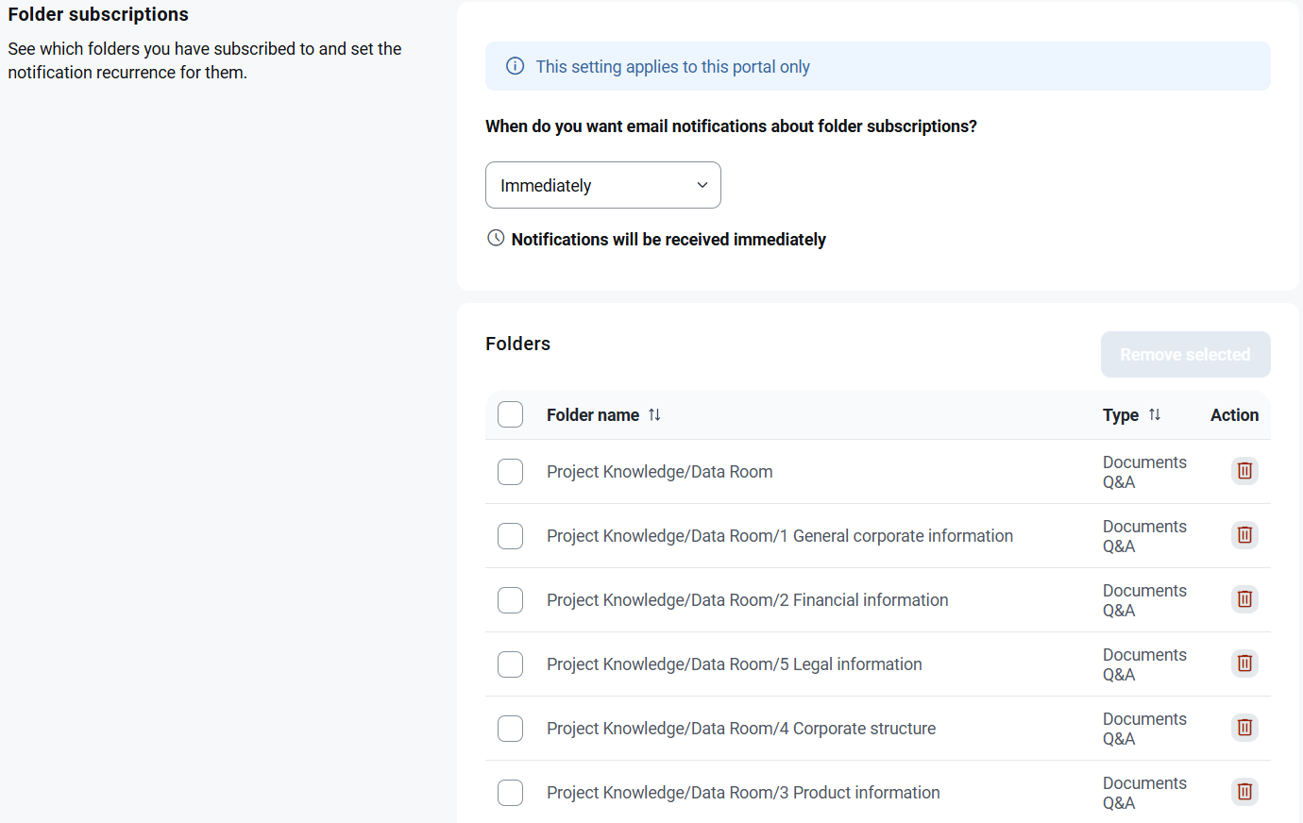Check the 4 Corporate structure folder
This screenshot has height=823, width=1303.
point(510,729)
